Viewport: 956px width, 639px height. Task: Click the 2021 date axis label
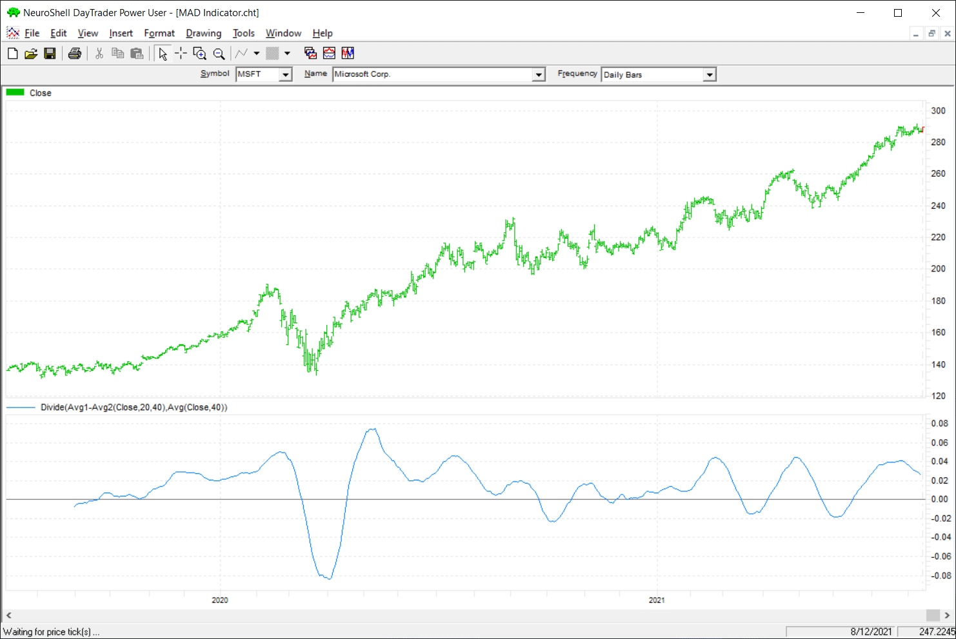657,600
